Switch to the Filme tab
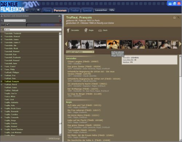182x142 pixels. 47,11
